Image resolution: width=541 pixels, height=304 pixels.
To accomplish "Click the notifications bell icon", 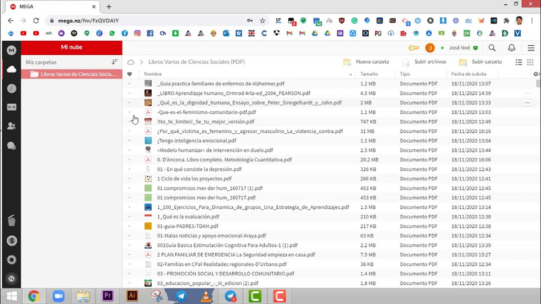I will click(x=511, y=48).
